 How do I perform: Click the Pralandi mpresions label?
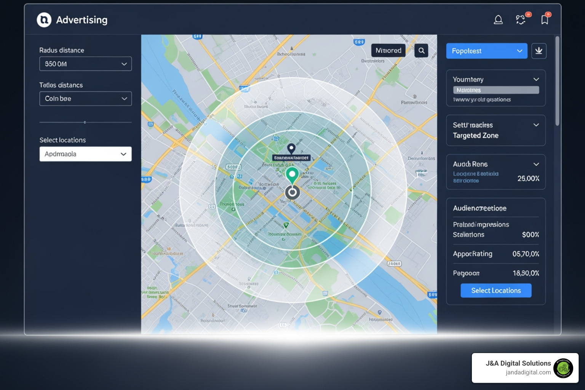[481, 224]
